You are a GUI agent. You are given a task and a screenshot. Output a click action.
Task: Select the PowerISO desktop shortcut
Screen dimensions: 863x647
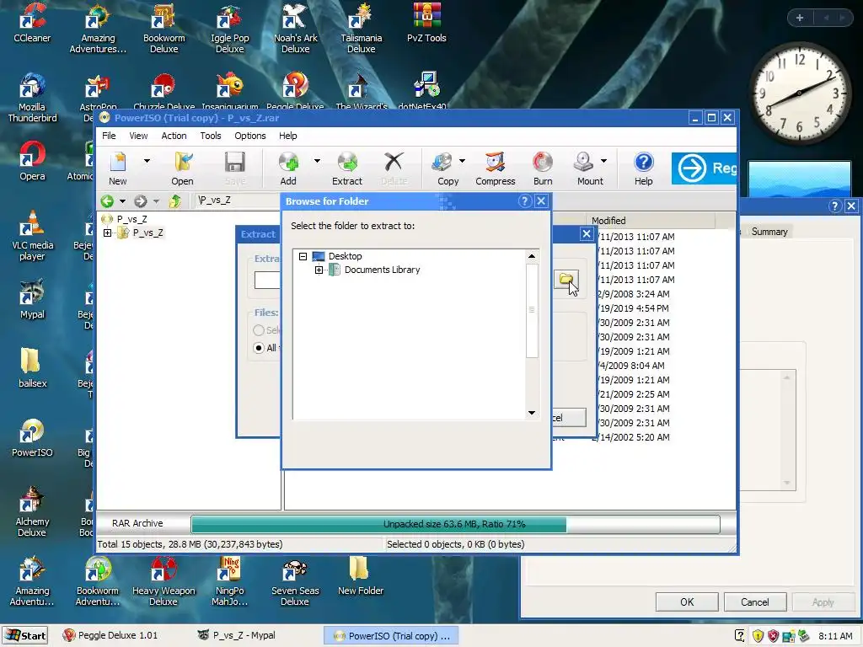pos(32,438)
